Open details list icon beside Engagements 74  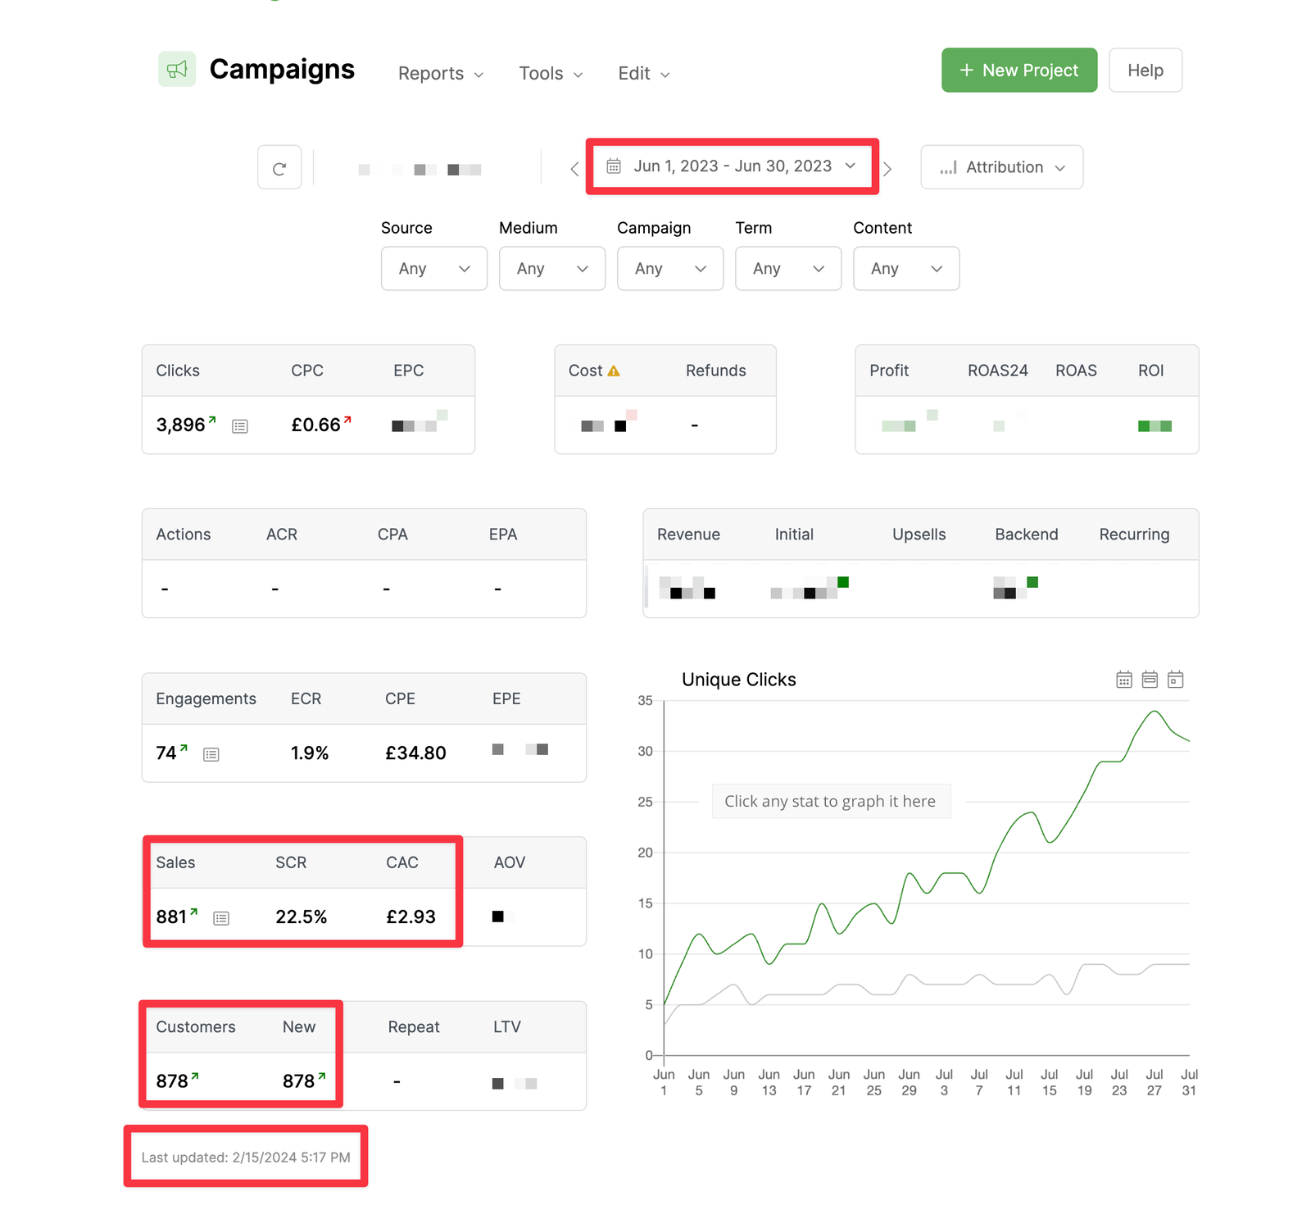(x=211, y=754)
